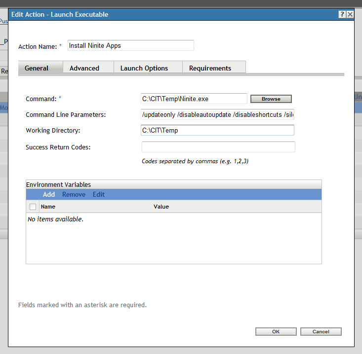
Task: Add a new environment variable
Action: coord(49,194)
